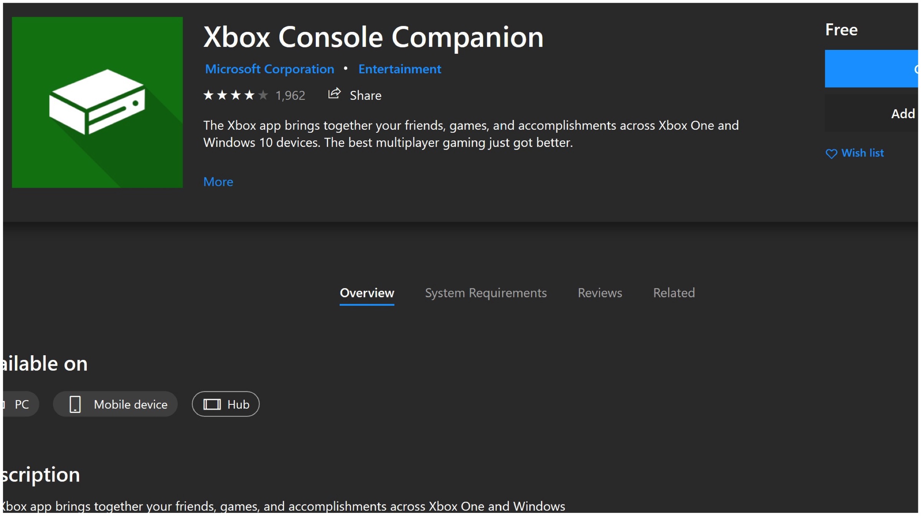Click the Share arrow icon
This screenshot has height=516, width=921.
(334, 94)
